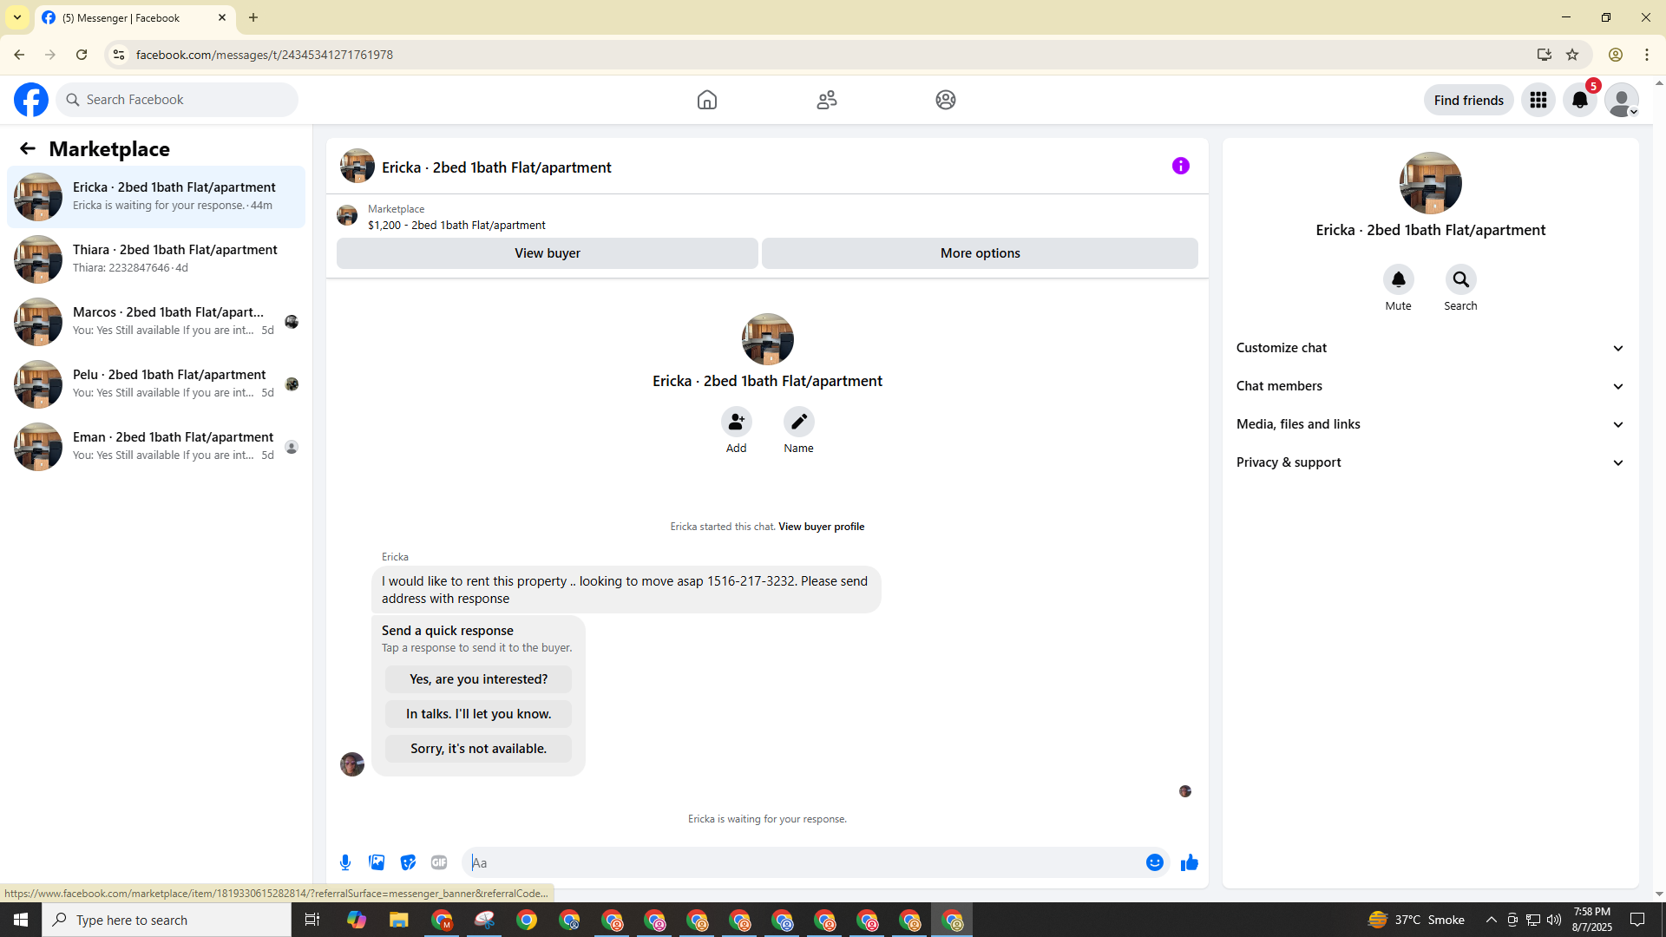Image resolution: width=1666 pixels, height=937 pixels.
Task: Open Chrome tab search dropdown arrow
Action: coord(17,17)
